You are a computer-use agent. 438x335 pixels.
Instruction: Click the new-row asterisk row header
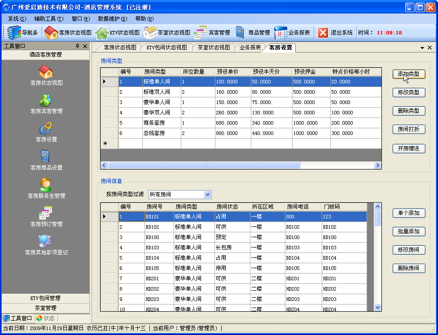coord(109,144)
